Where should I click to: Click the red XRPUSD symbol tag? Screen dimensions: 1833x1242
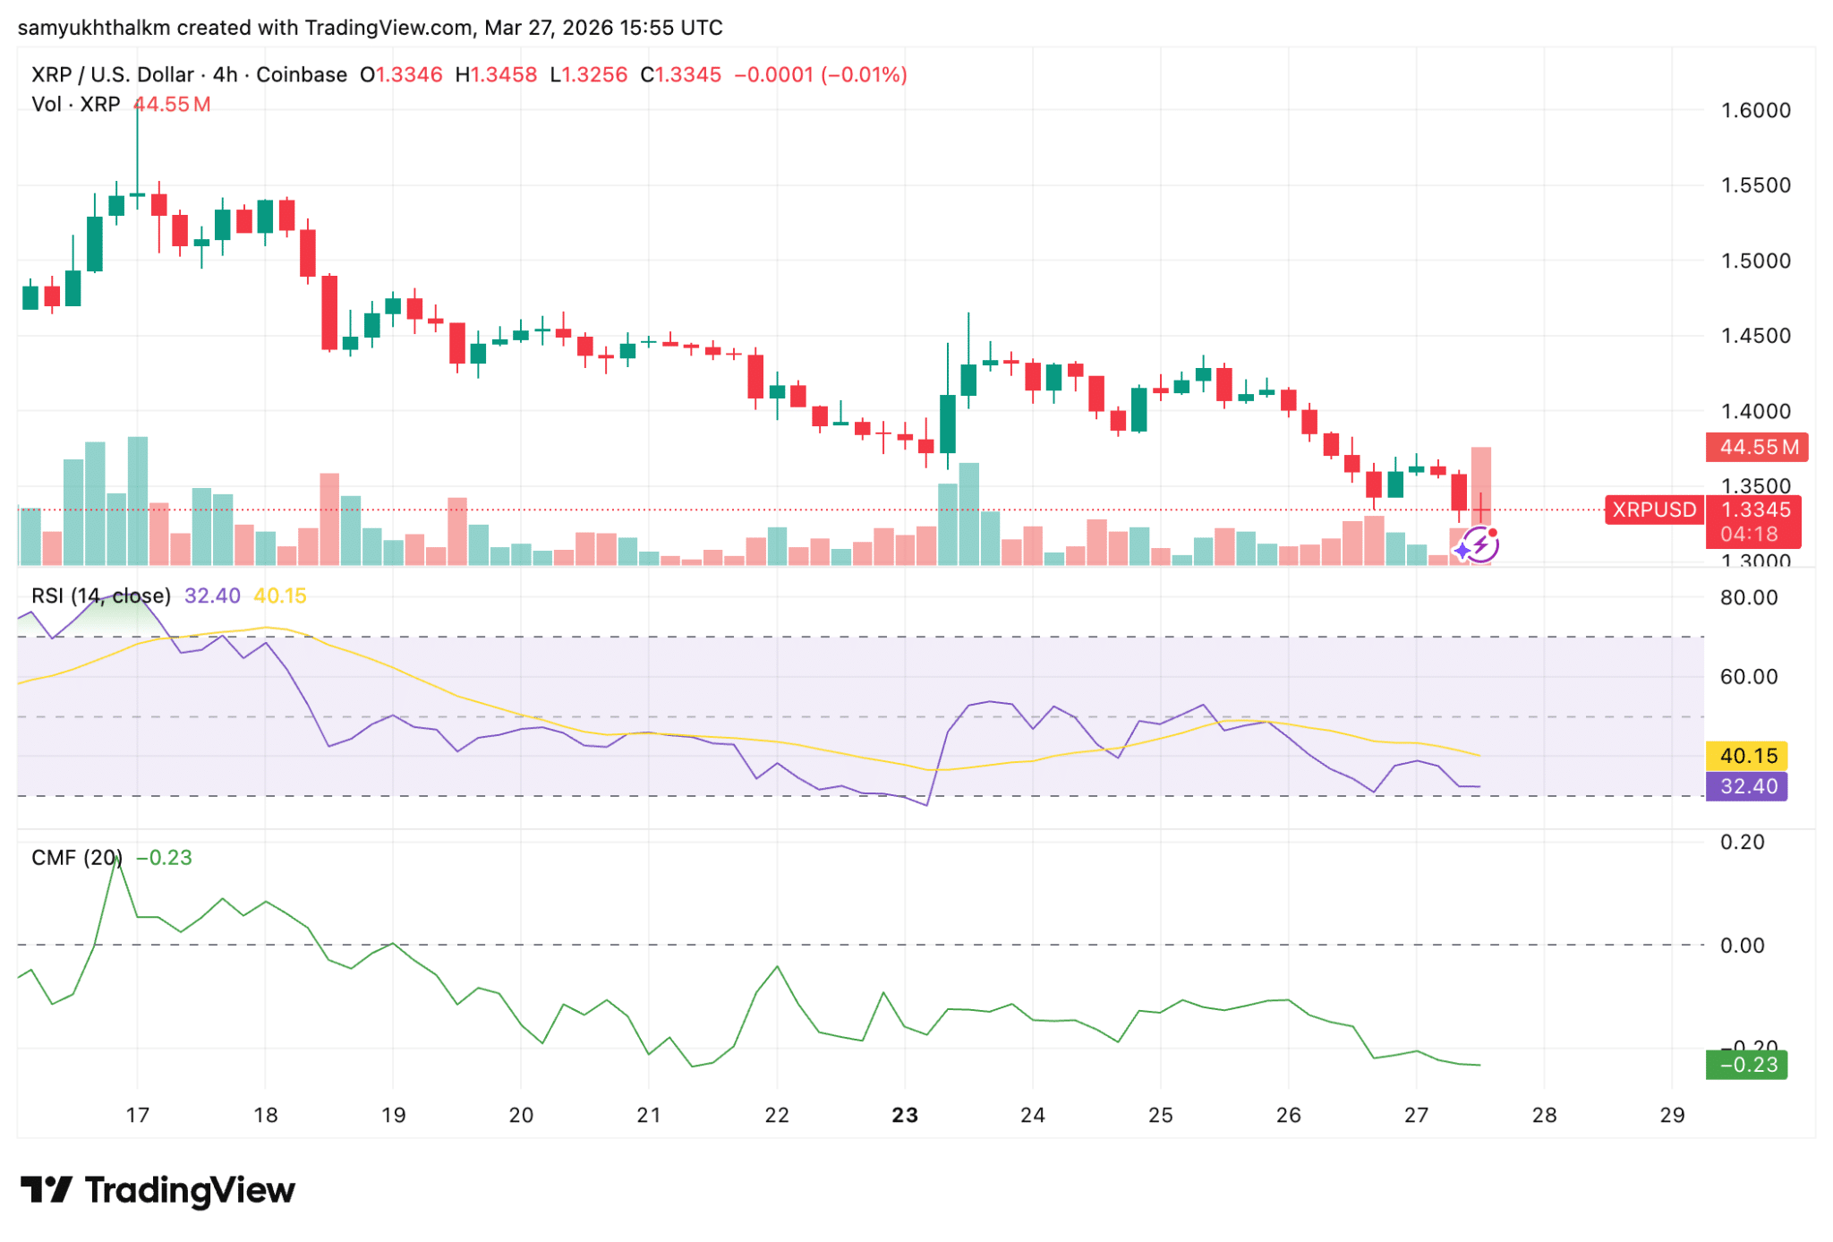pos(1653,510)
